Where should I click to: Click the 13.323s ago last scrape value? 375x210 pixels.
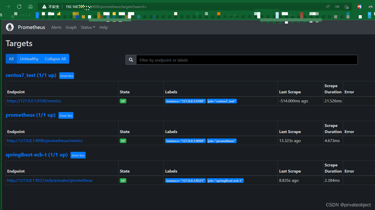290,141
